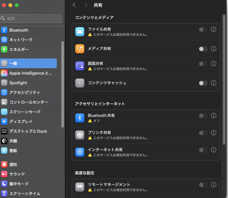Go forward with the right chevron
This screenshot has width=228, height=198.
pos(86,5)
